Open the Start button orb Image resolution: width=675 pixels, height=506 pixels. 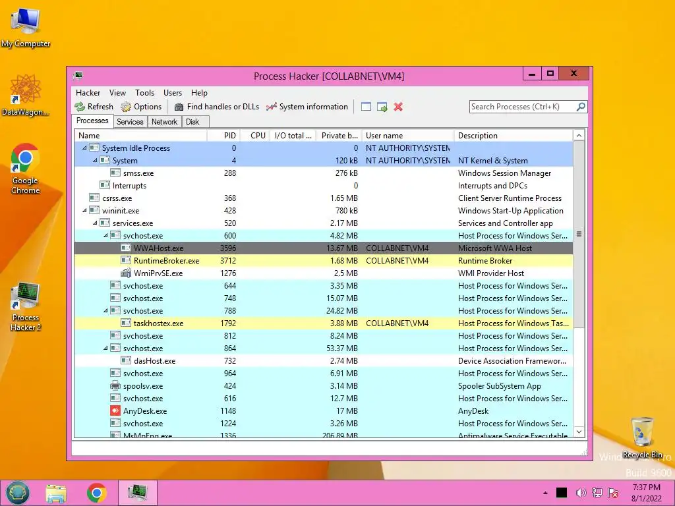pyautogui.click(x=18, y=493)
